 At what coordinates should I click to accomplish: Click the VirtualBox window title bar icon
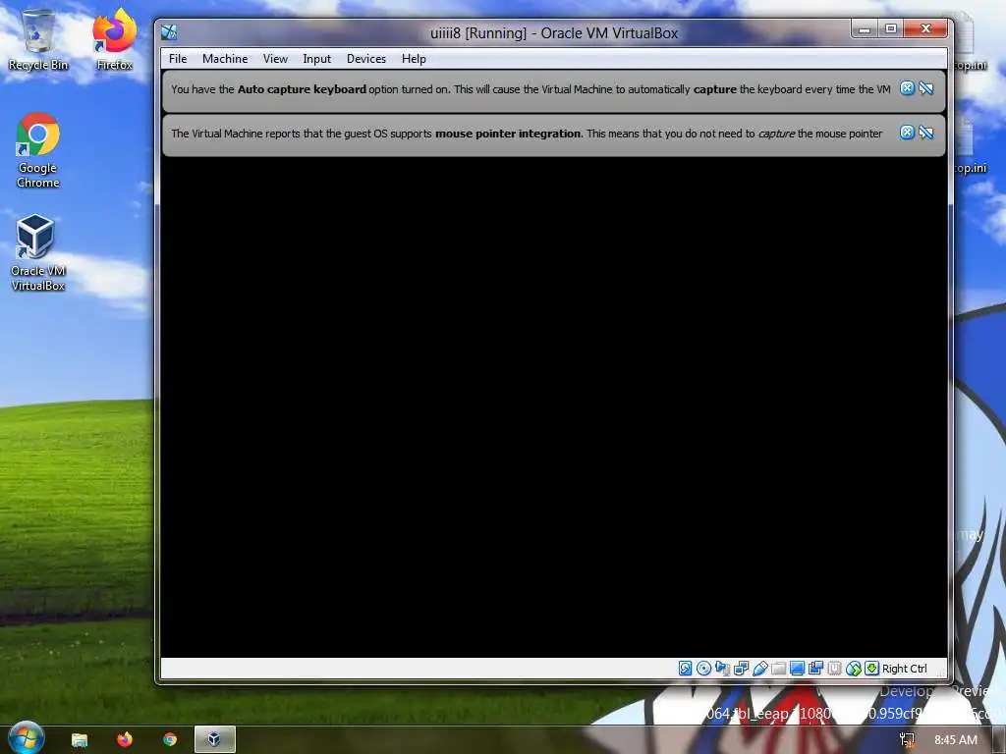pos(169,32)
